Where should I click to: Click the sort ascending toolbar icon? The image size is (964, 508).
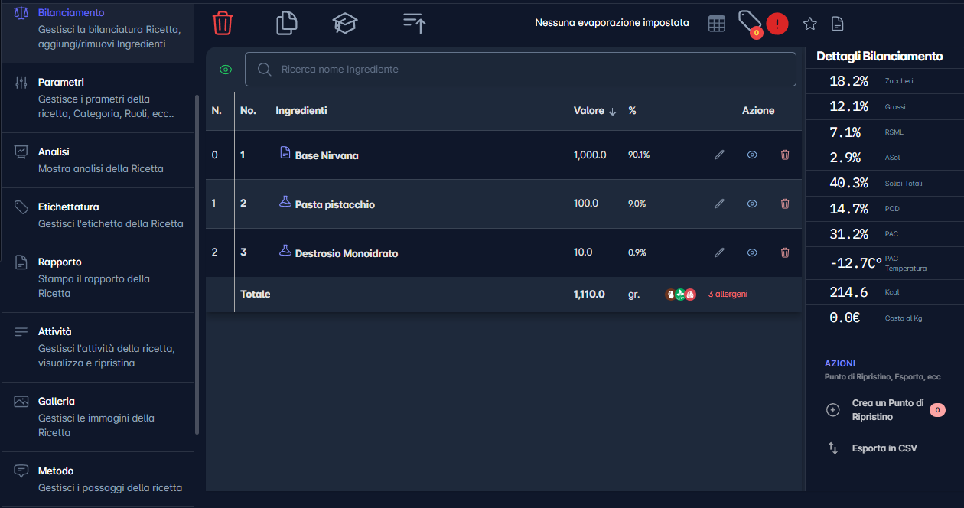pyautogui.click(x=414, y=23)
